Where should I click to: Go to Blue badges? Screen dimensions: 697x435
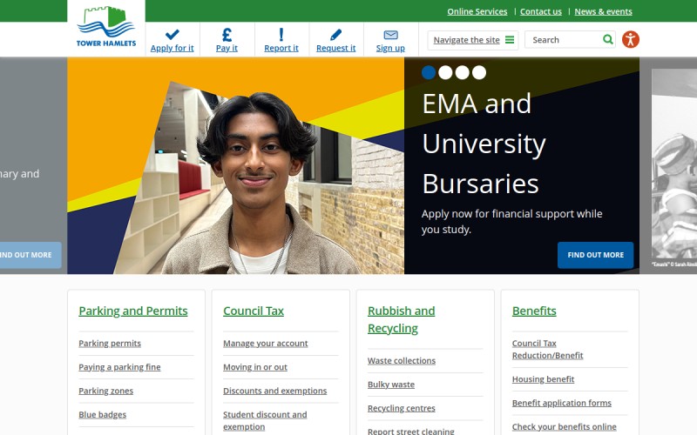coord(102,415)
